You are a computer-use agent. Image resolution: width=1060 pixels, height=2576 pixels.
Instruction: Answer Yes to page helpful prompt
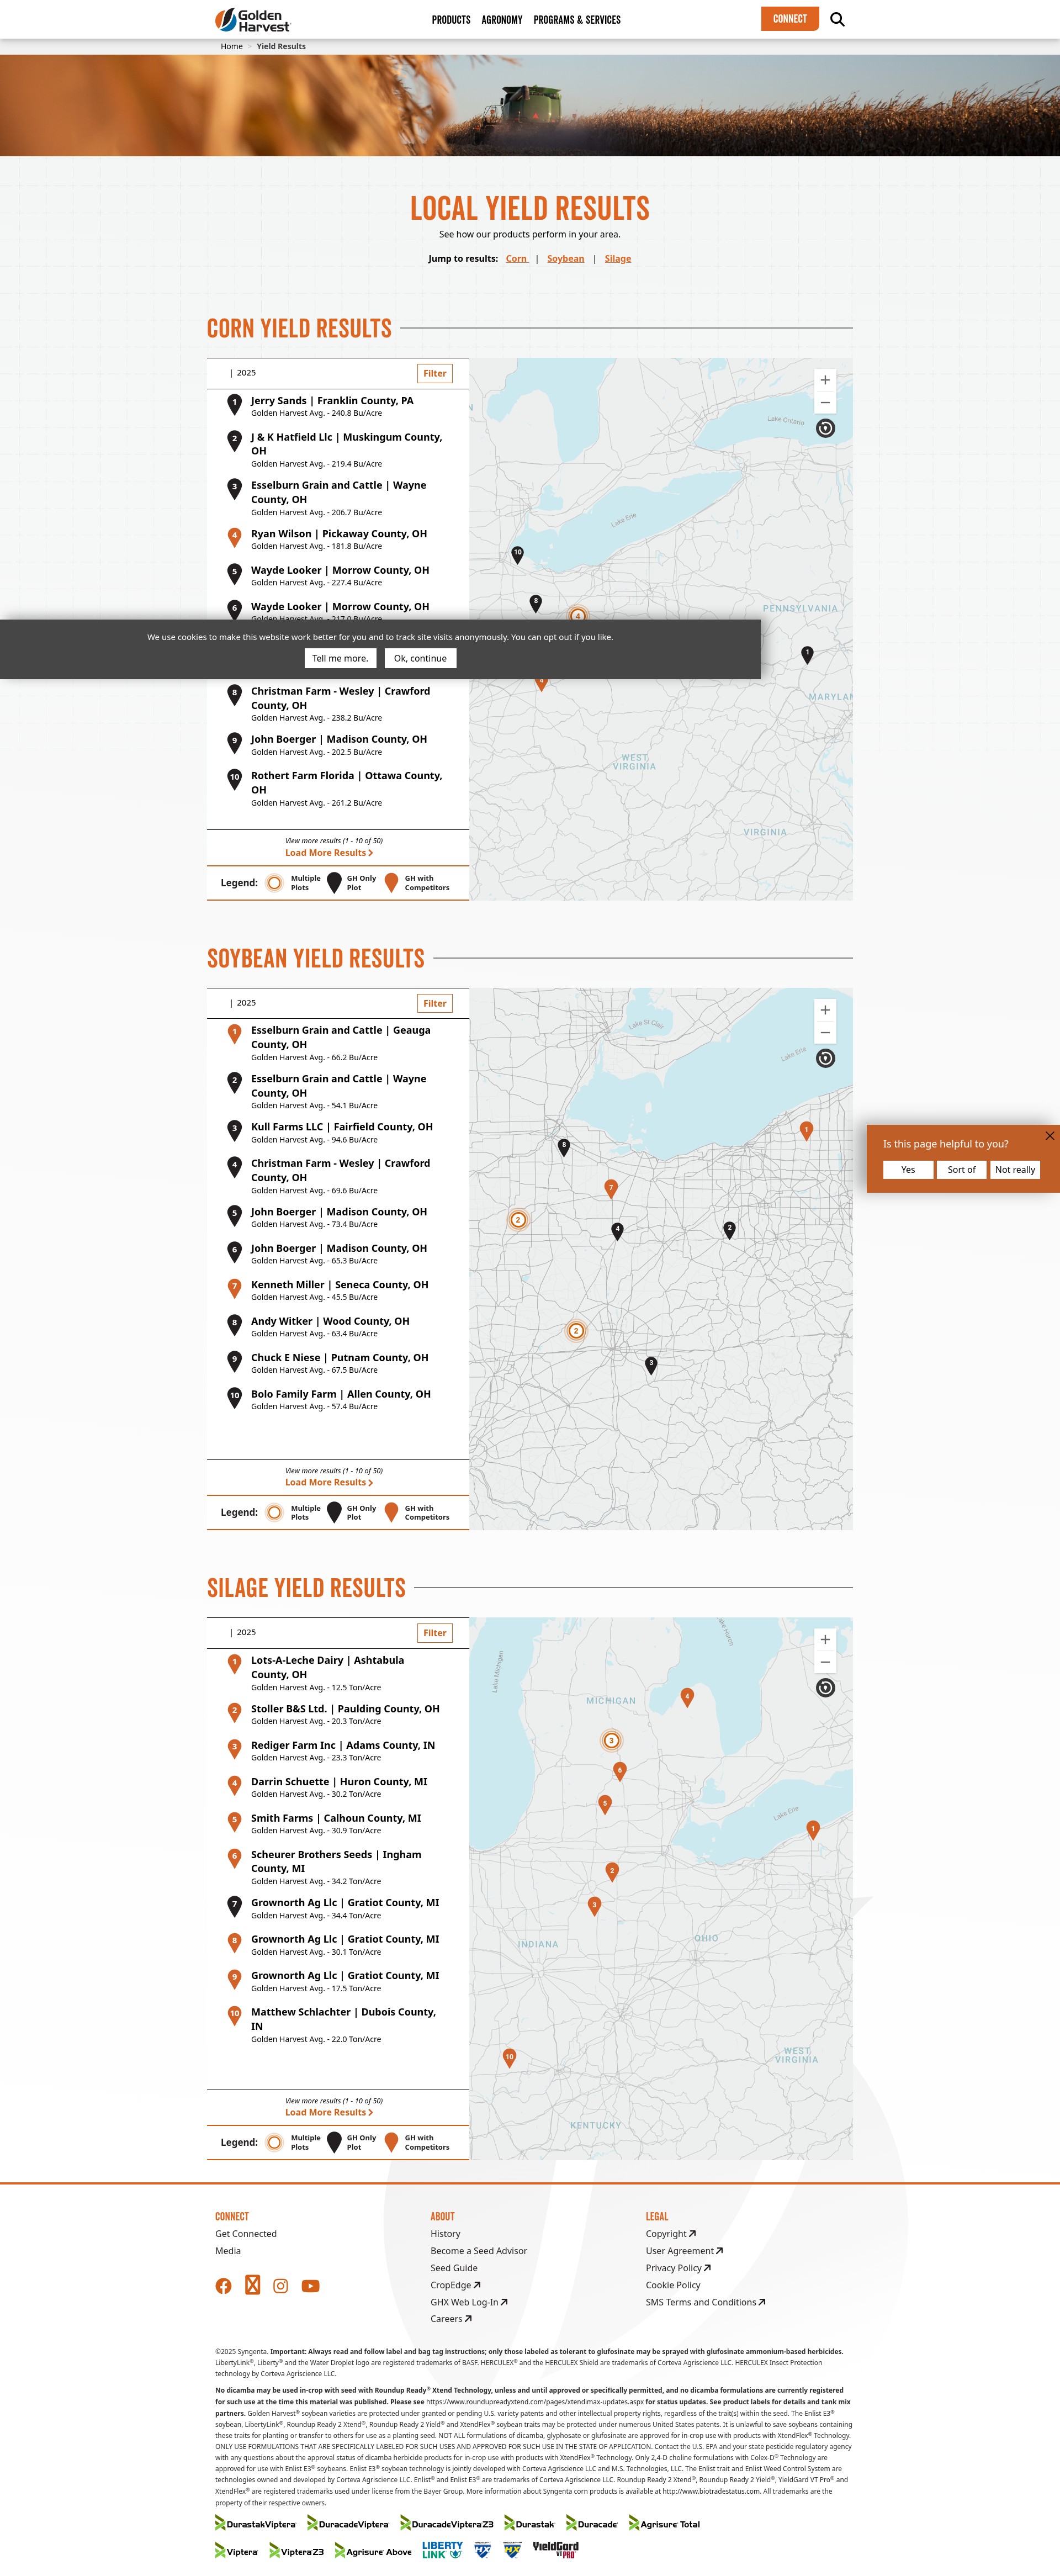tap(908, 1170)
